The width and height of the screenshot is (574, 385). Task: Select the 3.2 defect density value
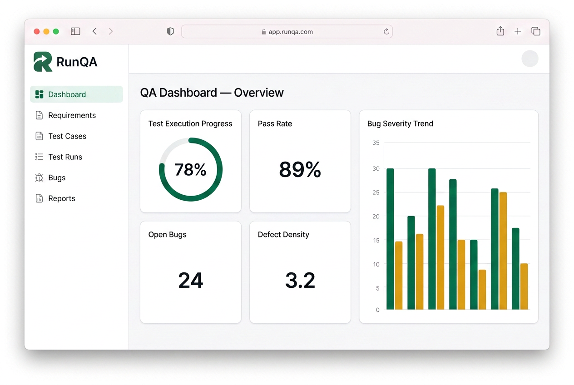pos(300,280)
